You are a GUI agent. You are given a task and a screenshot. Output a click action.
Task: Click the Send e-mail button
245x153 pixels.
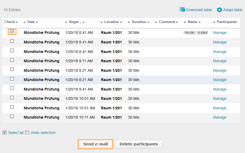point(95,144)
